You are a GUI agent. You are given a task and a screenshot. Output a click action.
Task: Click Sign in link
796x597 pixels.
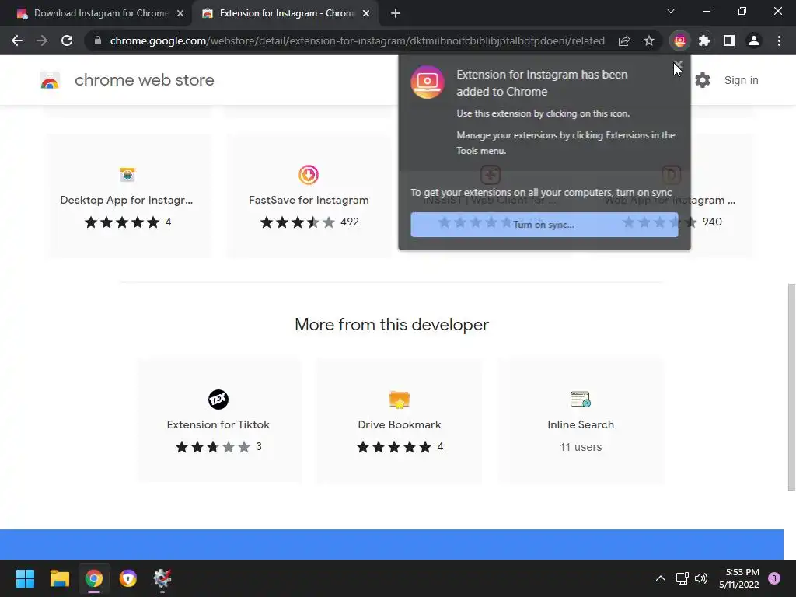click(741, 80)
